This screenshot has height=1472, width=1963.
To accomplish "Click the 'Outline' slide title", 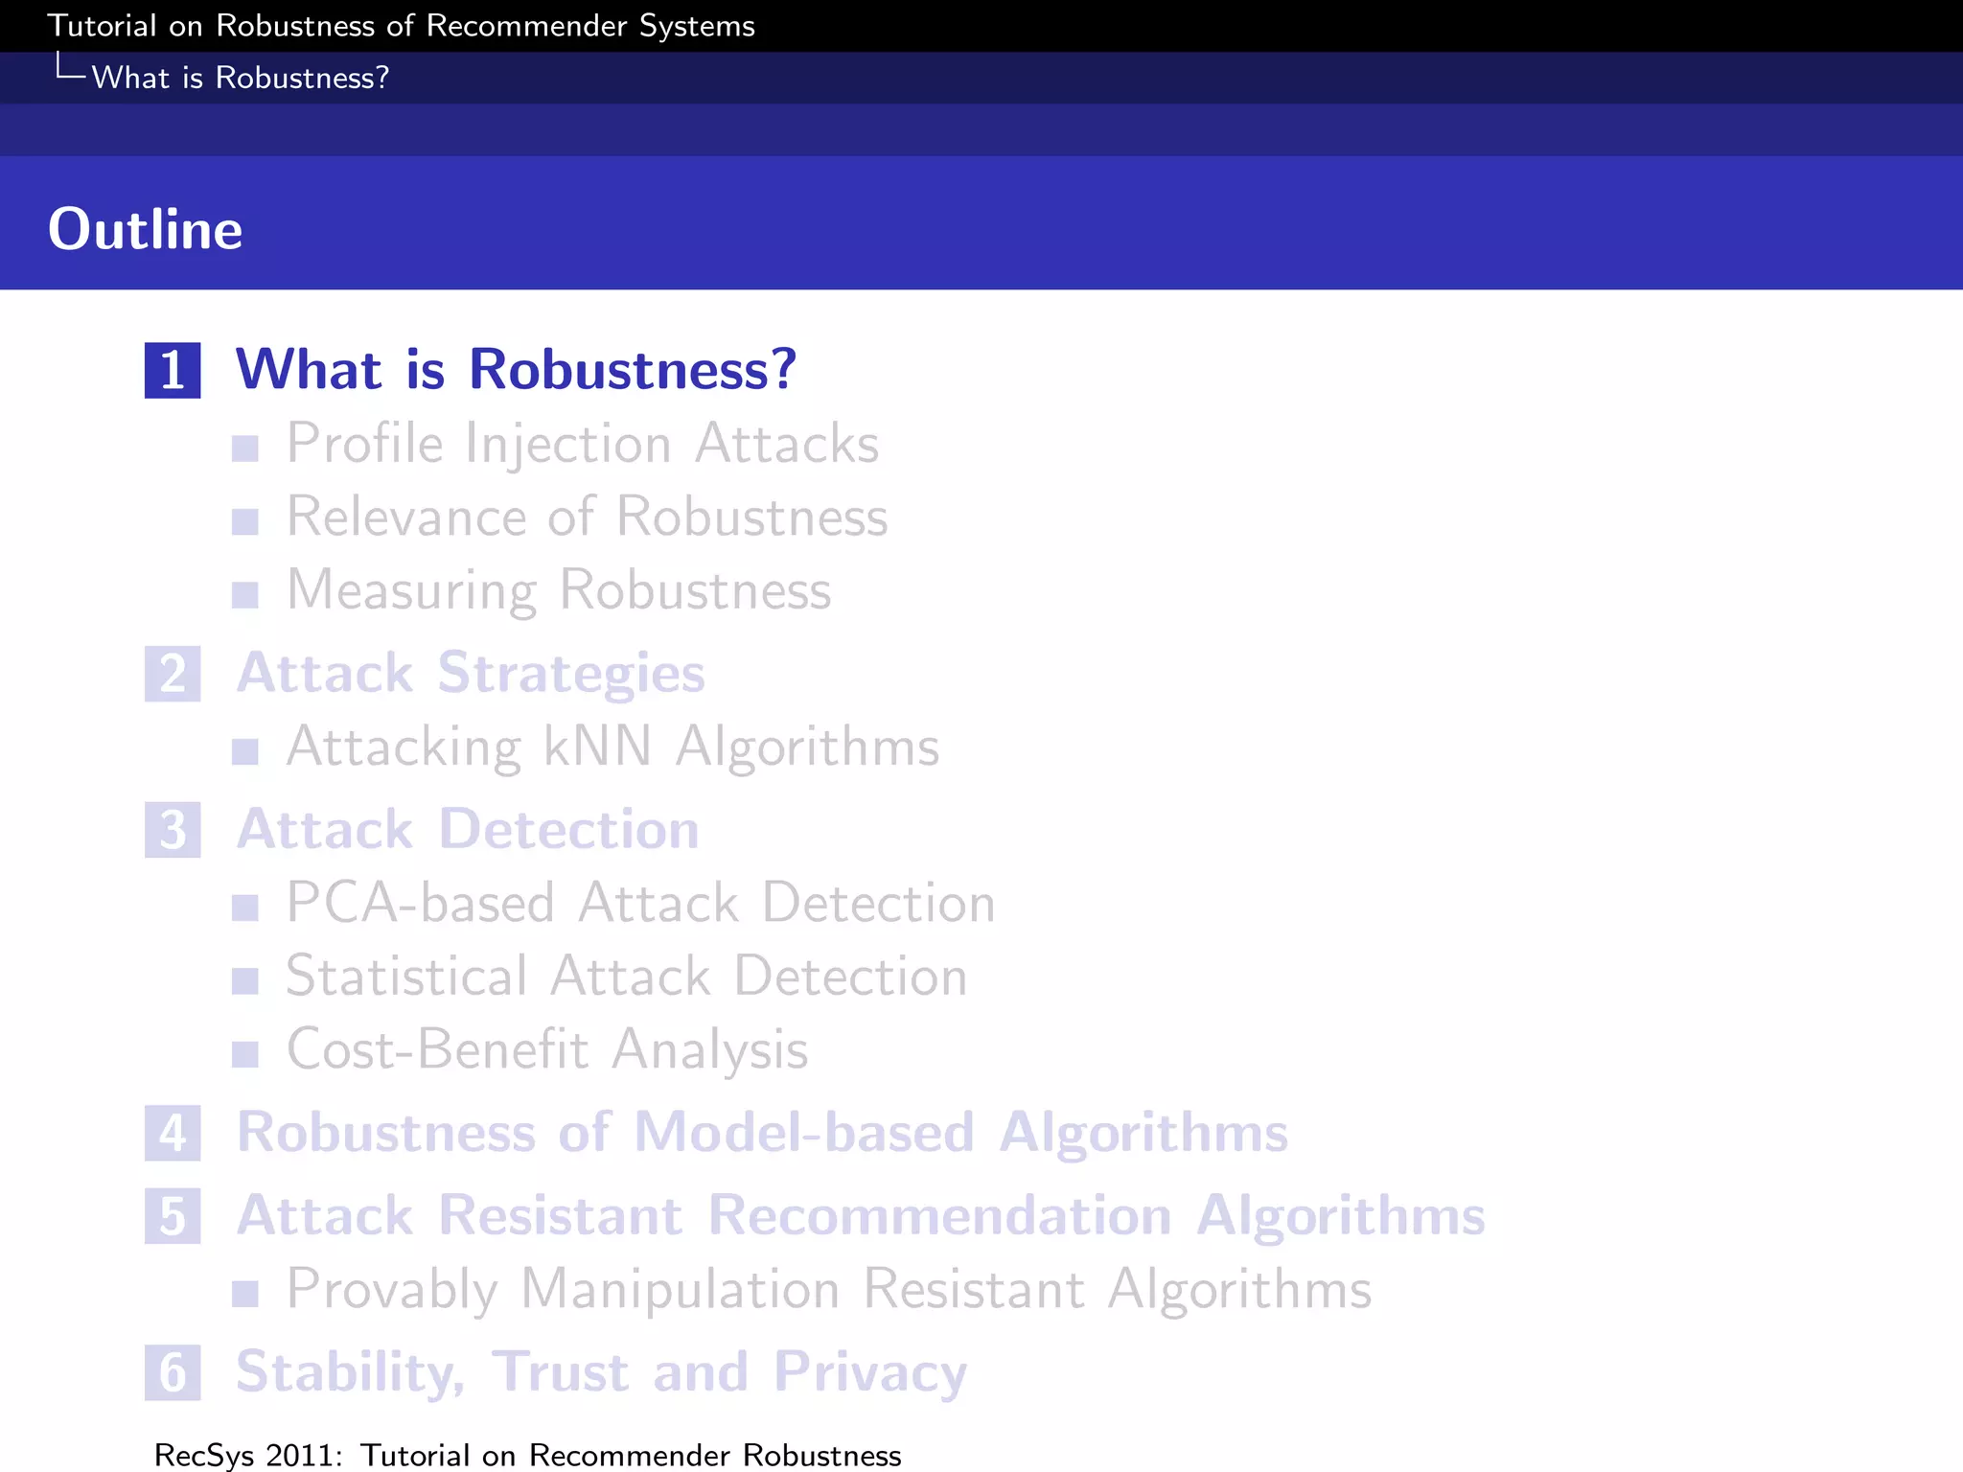I will click(x=145, y=229).
